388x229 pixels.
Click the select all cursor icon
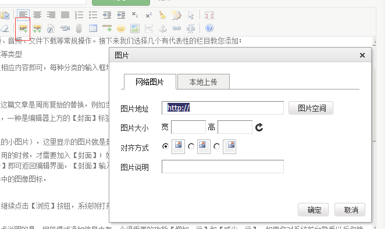191,15
